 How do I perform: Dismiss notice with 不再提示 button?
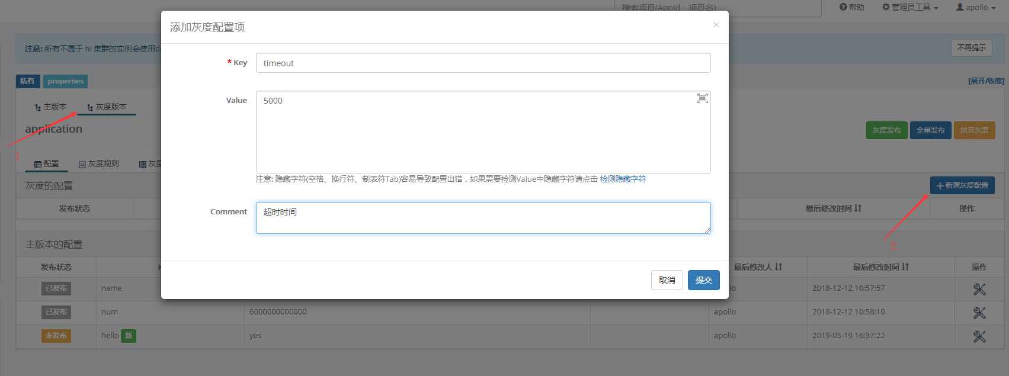(971, 47)
